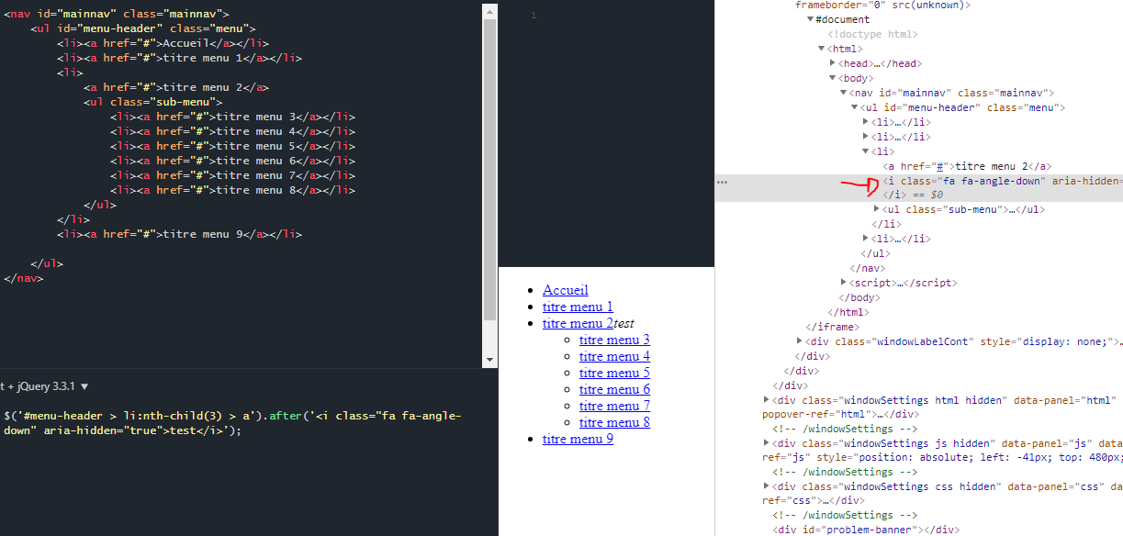The height and width of the screenshot is (536, 1123).
Task: Open the jQuery 3.3.1 framework dropdown
Action: tap(46, 386)
